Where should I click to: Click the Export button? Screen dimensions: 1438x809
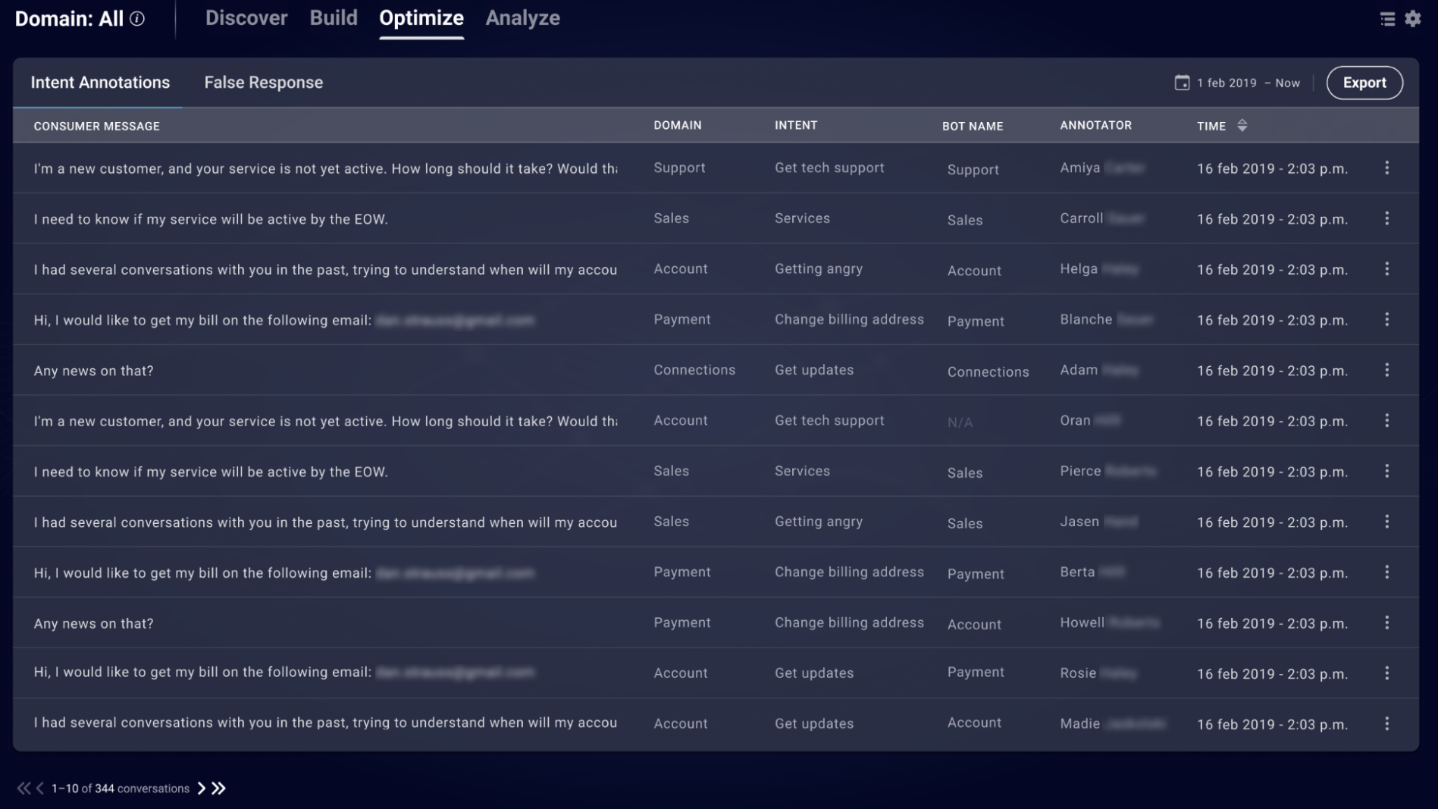point(1364,83)
